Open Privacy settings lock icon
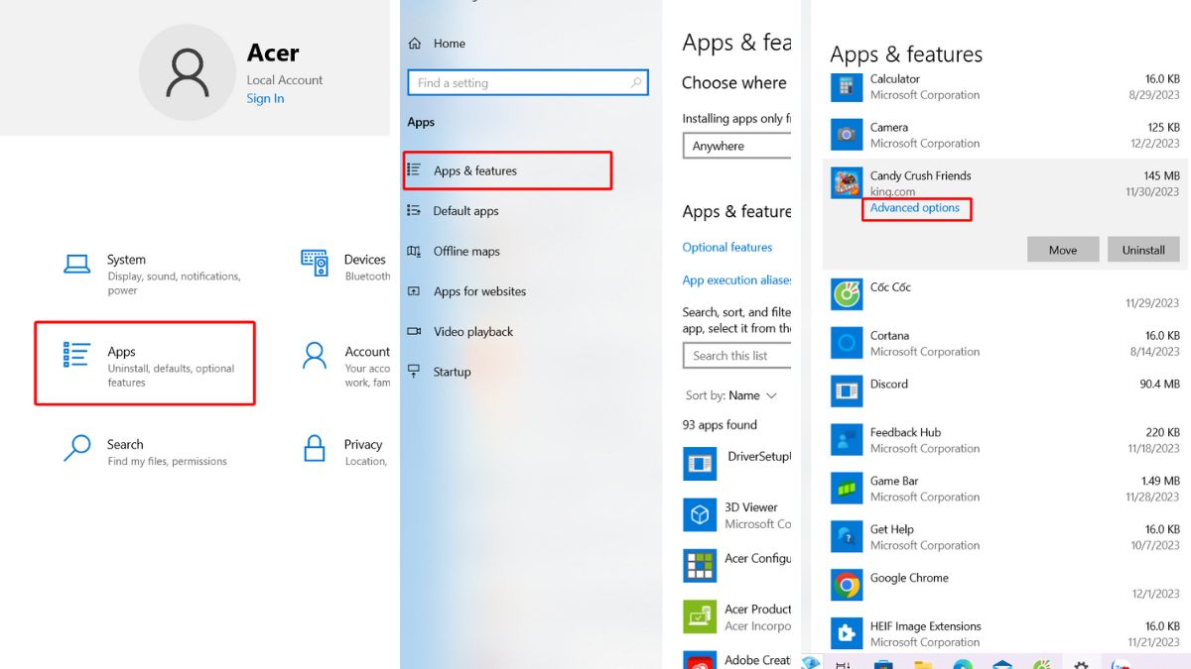This screenshot has width=1191, height=669. click(x=315, y=448)
